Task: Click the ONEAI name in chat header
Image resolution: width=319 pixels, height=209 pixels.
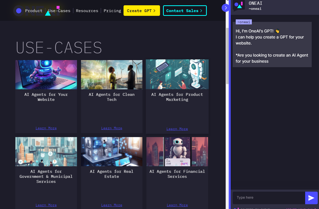Action: 256,3
